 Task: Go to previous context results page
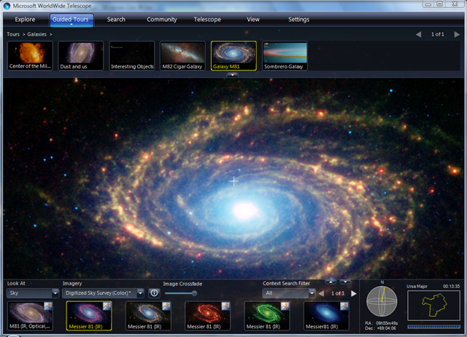321,293
